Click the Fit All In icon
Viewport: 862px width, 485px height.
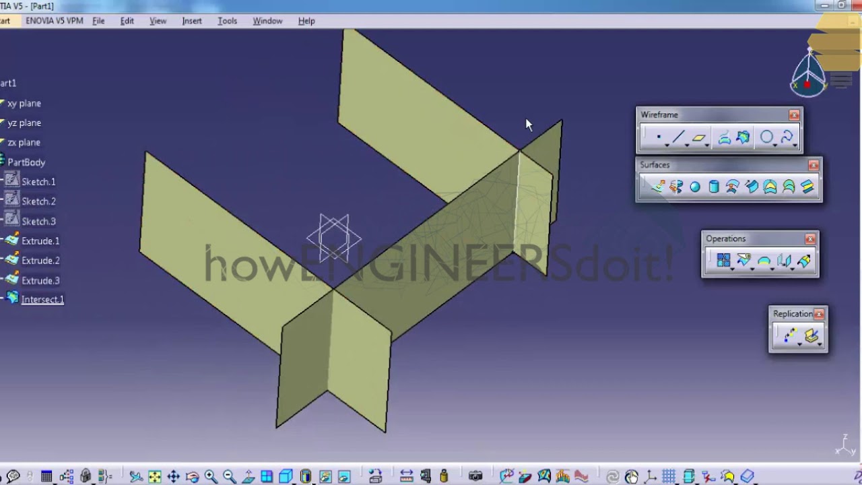click(x=155, y=477)
